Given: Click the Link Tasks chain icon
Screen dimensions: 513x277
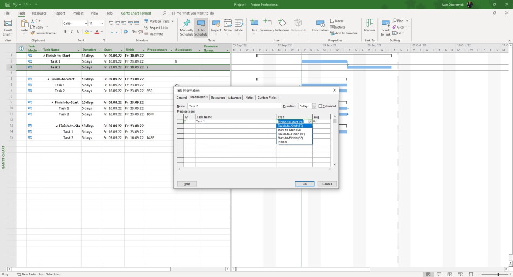Looking at the screenshot, I should point(134,32).
